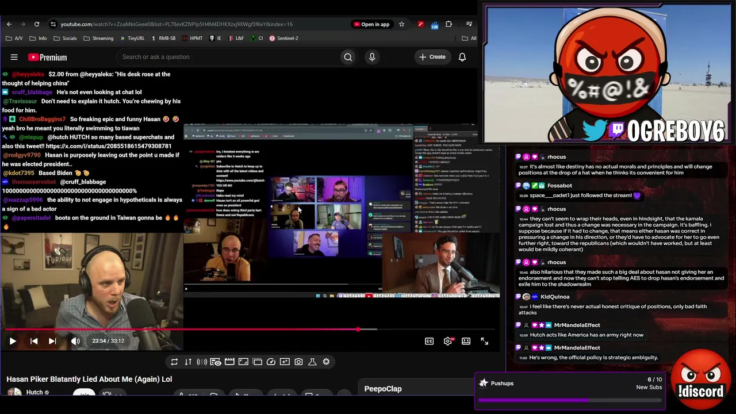The image size is (736, 414).
Task: Click the Open in app button
Action: click(x=371, y=24)
